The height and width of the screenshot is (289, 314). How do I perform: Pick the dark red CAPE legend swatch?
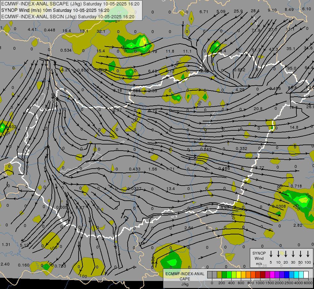pos(263,275)
